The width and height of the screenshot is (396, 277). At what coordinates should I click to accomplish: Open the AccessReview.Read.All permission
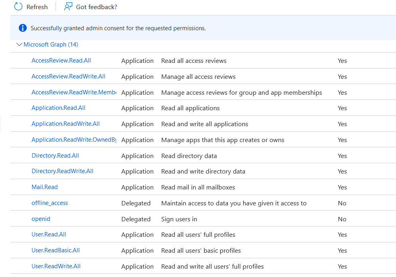point(61,60)
